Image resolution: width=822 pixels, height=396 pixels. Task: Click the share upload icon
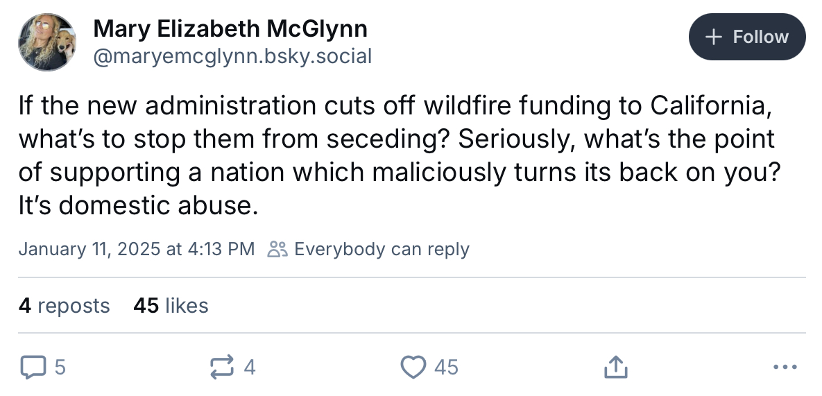click(x=616, y=367)
